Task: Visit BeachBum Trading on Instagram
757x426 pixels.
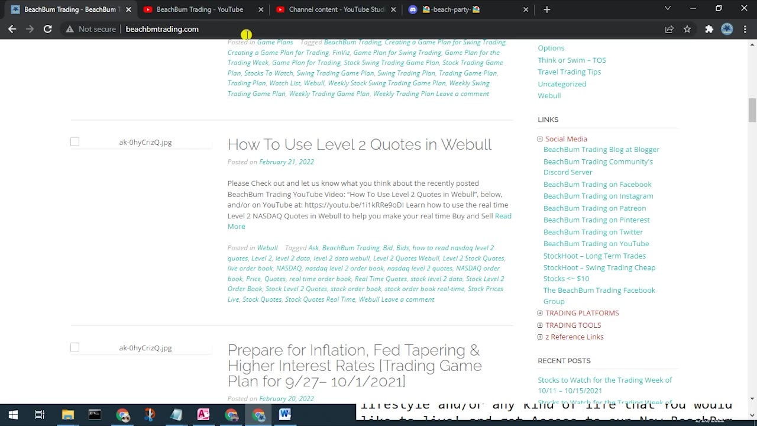Action: (x=598, y=196)
